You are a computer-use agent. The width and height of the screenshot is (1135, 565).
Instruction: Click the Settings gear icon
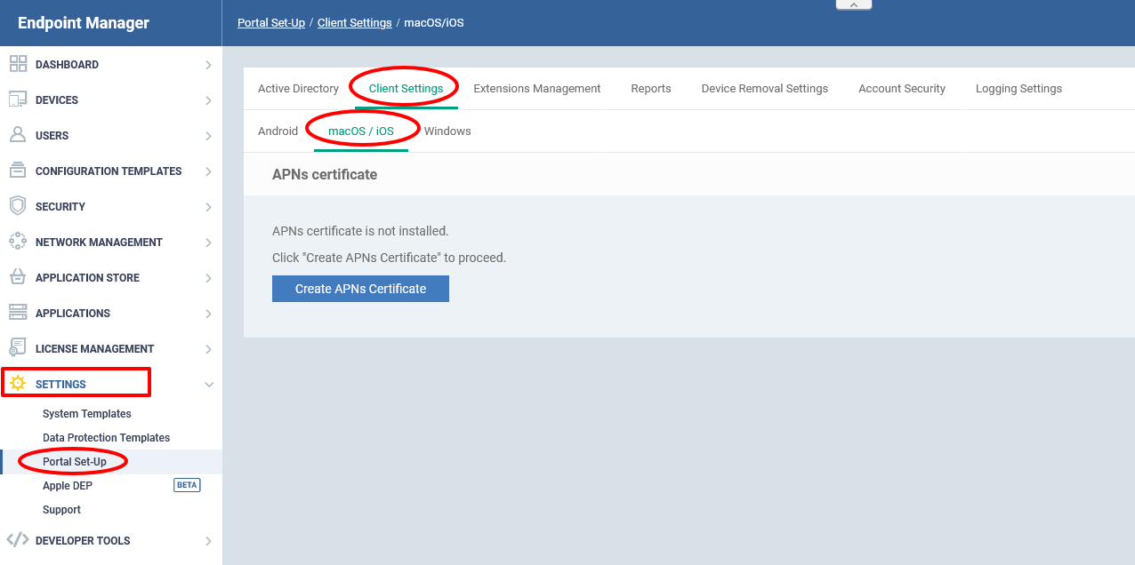(18, 384)
